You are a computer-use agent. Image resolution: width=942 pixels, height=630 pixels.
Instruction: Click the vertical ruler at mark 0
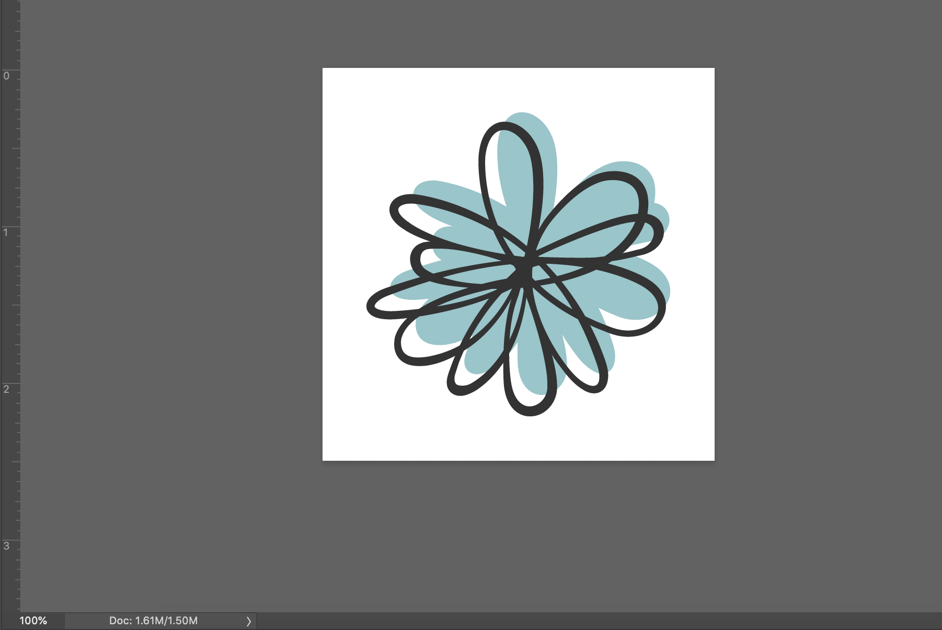tap(6, 76)
